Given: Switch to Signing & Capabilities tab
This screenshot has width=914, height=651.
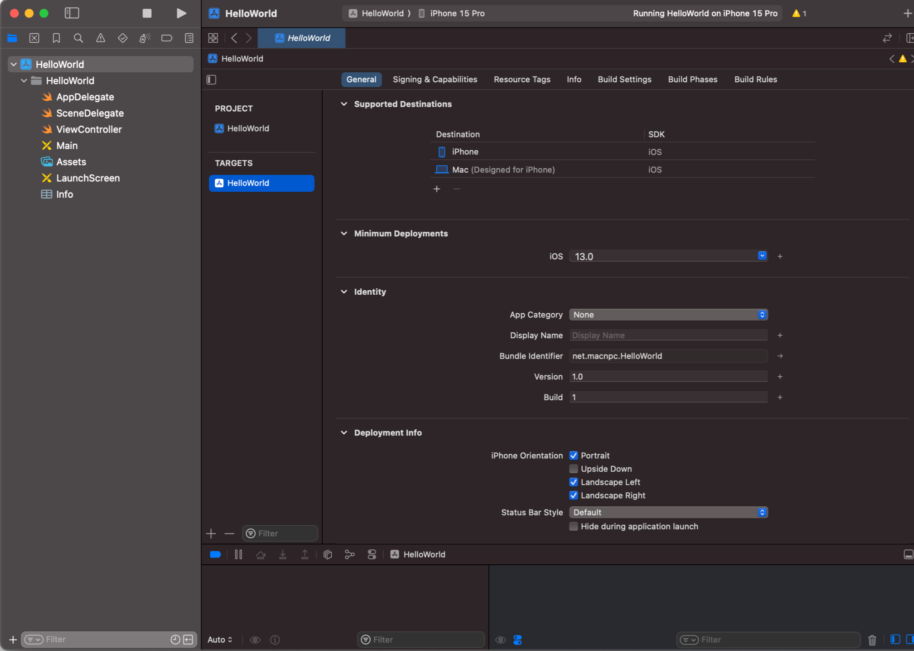Looking at the screenshot, I should [x=435, y=79].
